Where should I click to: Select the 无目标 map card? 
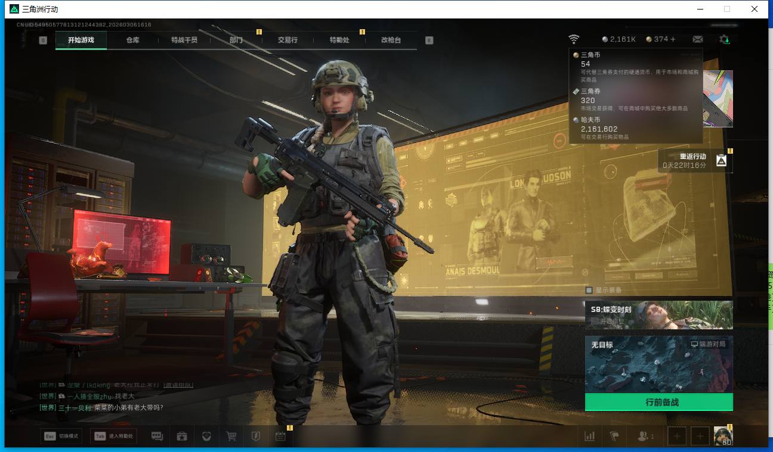pyautogui.click(x=659, y=364)
